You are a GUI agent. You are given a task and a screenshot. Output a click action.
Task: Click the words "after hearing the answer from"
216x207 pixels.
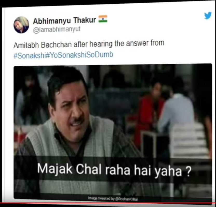119,44
